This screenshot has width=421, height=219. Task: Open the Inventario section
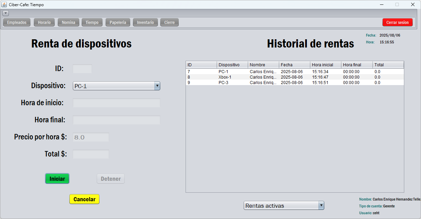click(x=145, y=23)
